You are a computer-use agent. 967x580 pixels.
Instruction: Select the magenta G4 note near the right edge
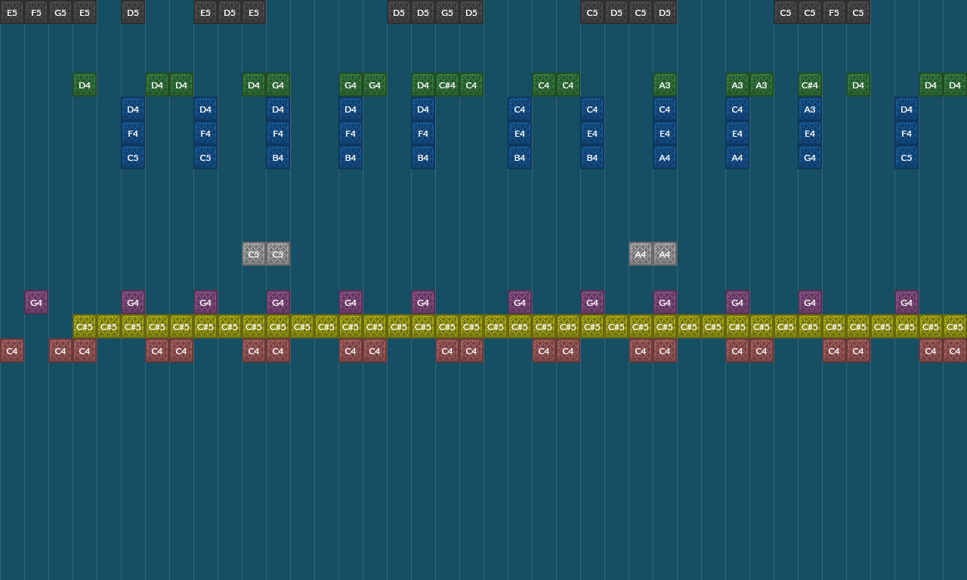tap(906, 302)
